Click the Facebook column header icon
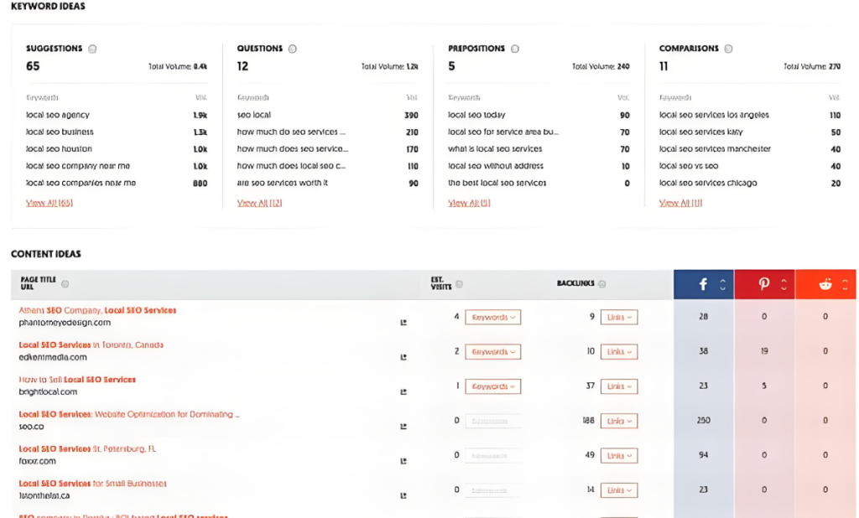Image resolution: width=859 pixels, height=518 pixels. (x=703, y=284)
